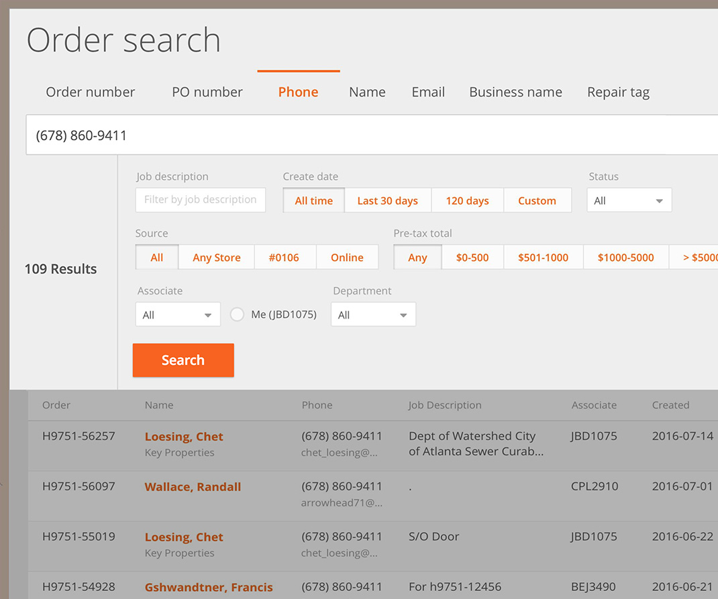Enable the Me (JBD1075) radio button
Screen dimensions: 718x599
tap(237, 315)
